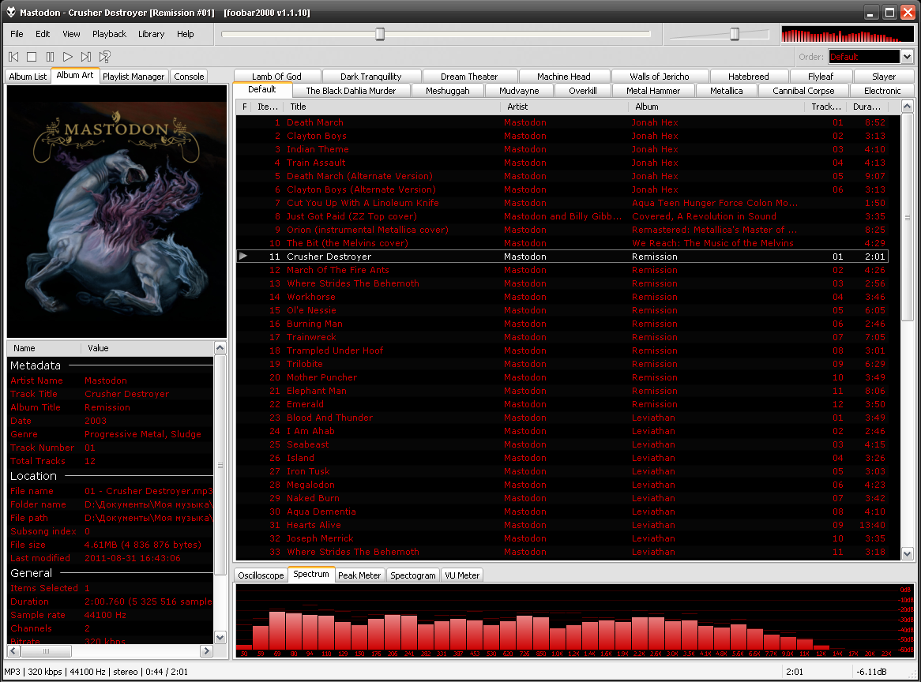The width and height of the screenshot is (921, 682).
Task: Switch to the Console tab
Action: [189, 77]
